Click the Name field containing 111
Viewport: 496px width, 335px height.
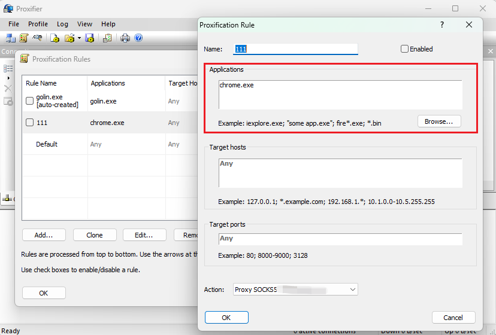point(295,49)
